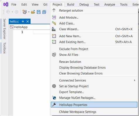
Task: Click the Navigate Forward toolbar icon
Action: 16,12
